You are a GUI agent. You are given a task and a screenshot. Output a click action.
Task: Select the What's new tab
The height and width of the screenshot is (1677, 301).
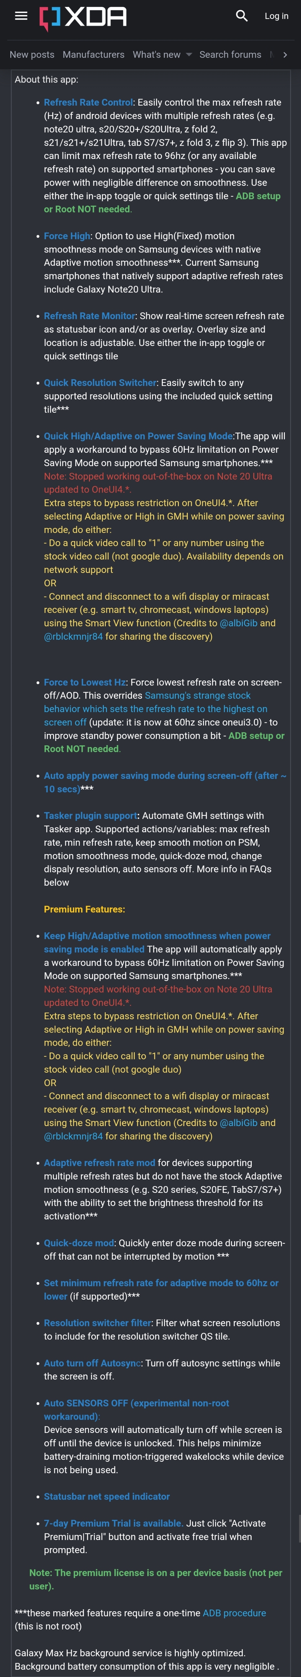coord(156,55)
